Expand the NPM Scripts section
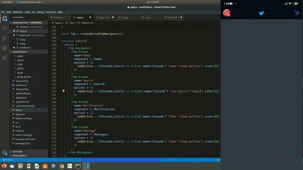This screenshot has width=303, height=170. coord(28,156)
